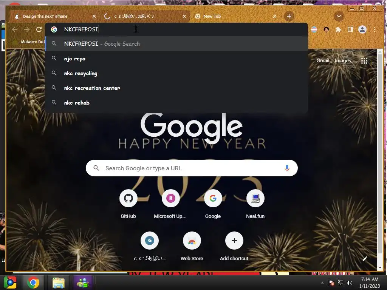
Task: Open the Google shortcut tile
Action: (x=213, y=204)
